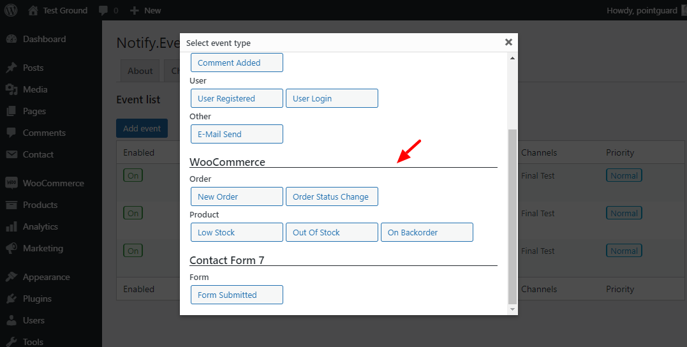Select the Order Status Change event
Image resolution: width=687 pixels, height=347 pixels.
(x=332, y=196)
